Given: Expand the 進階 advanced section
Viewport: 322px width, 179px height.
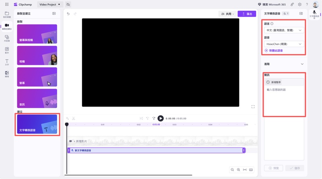Looking at the screenshot, I should pos(302,64).
